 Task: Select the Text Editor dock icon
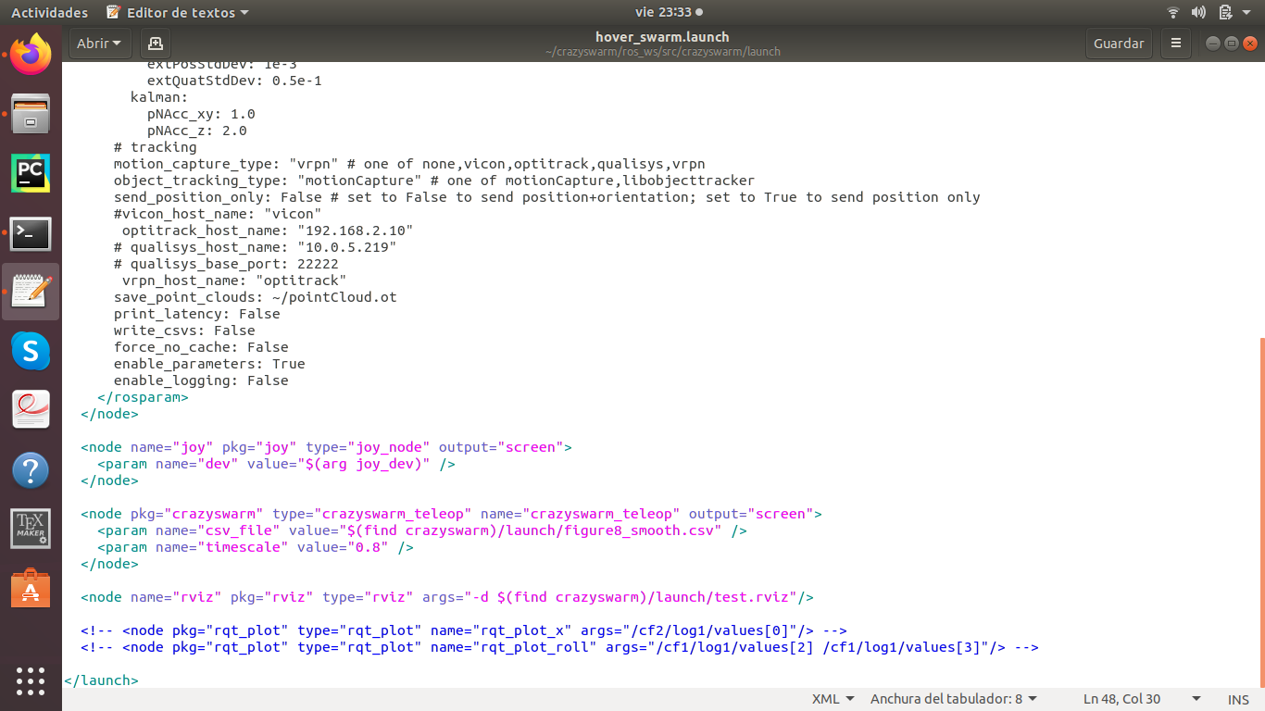point(31,292)
